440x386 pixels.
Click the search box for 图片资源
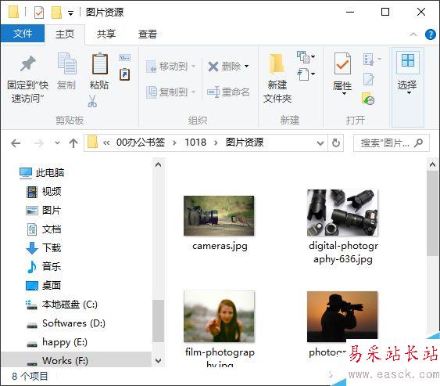(392, 143)
